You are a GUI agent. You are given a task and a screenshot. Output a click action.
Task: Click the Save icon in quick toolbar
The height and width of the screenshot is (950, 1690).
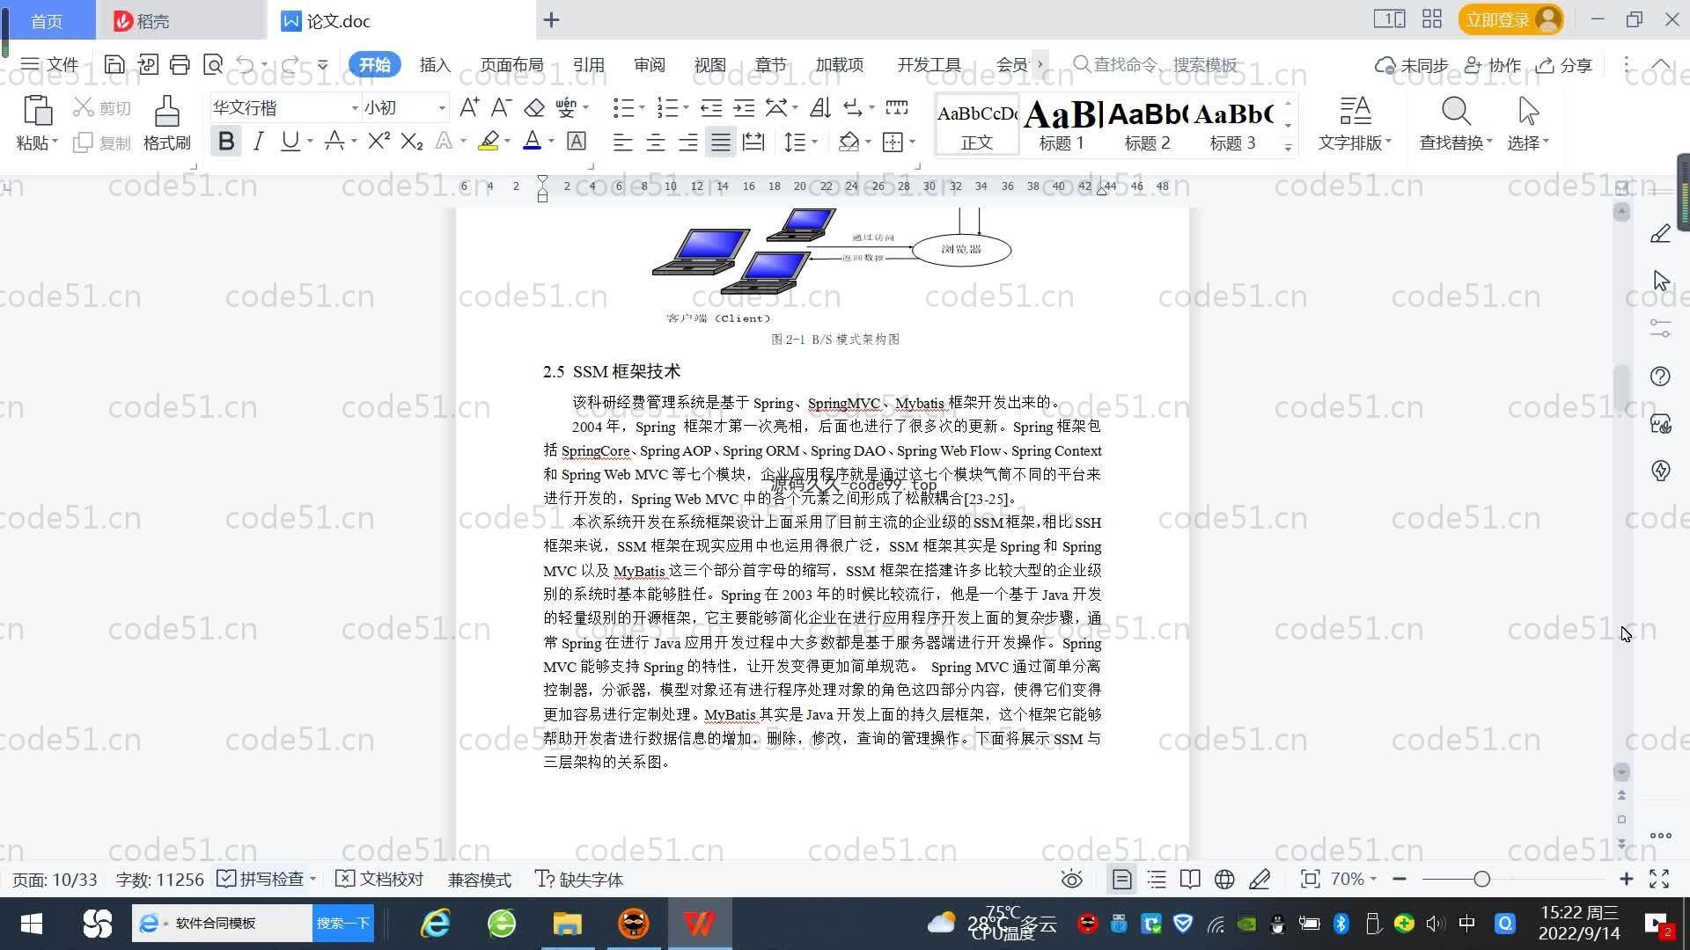114,64
